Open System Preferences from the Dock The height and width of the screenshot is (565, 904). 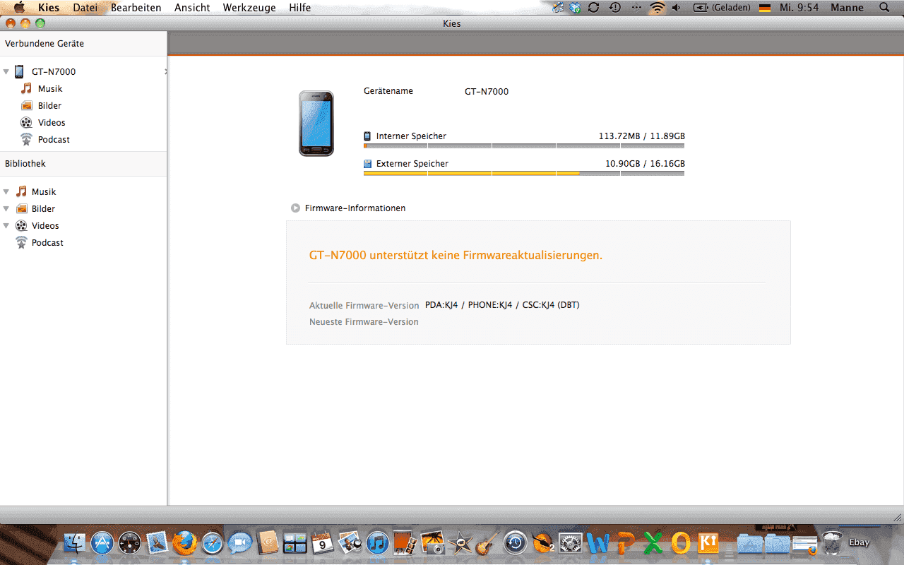pyautogui.click(x=571, y=543)
